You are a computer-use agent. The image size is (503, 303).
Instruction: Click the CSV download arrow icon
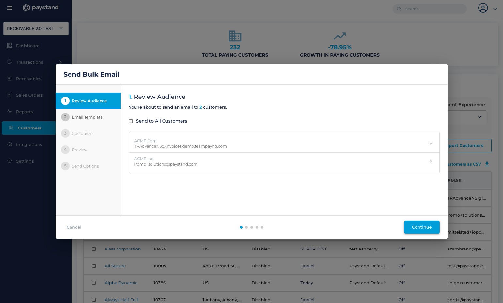pyautogui.click(x=487, y=164)
